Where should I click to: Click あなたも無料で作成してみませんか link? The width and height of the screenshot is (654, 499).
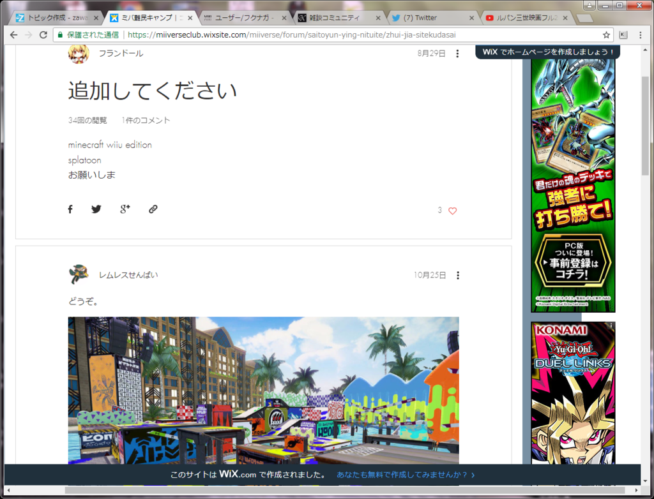click(406, 475)
